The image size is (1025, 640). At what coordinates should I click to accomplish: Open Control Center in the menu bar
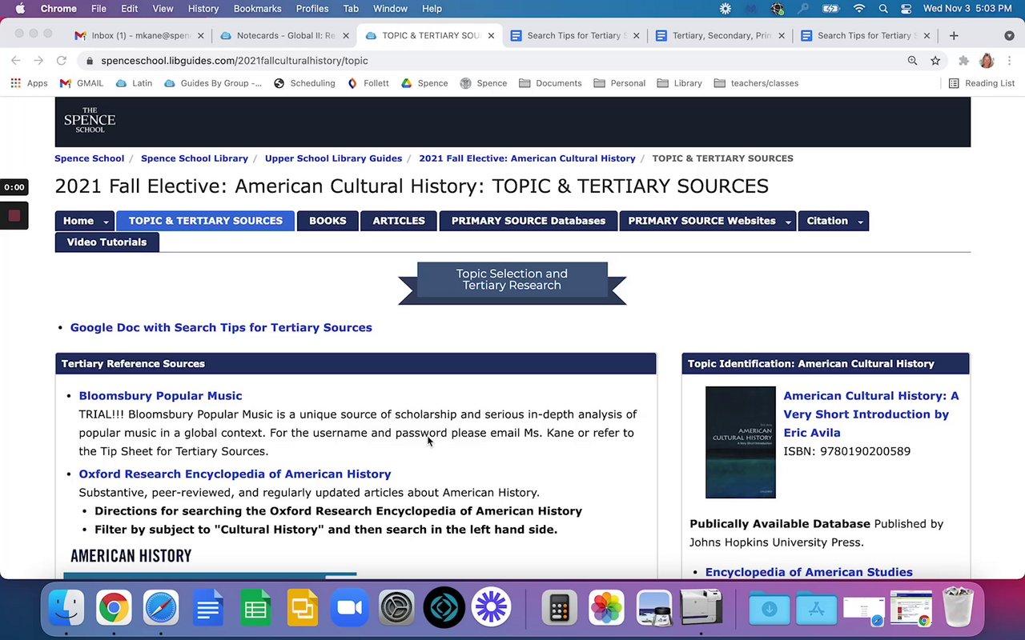coord(906,9)
